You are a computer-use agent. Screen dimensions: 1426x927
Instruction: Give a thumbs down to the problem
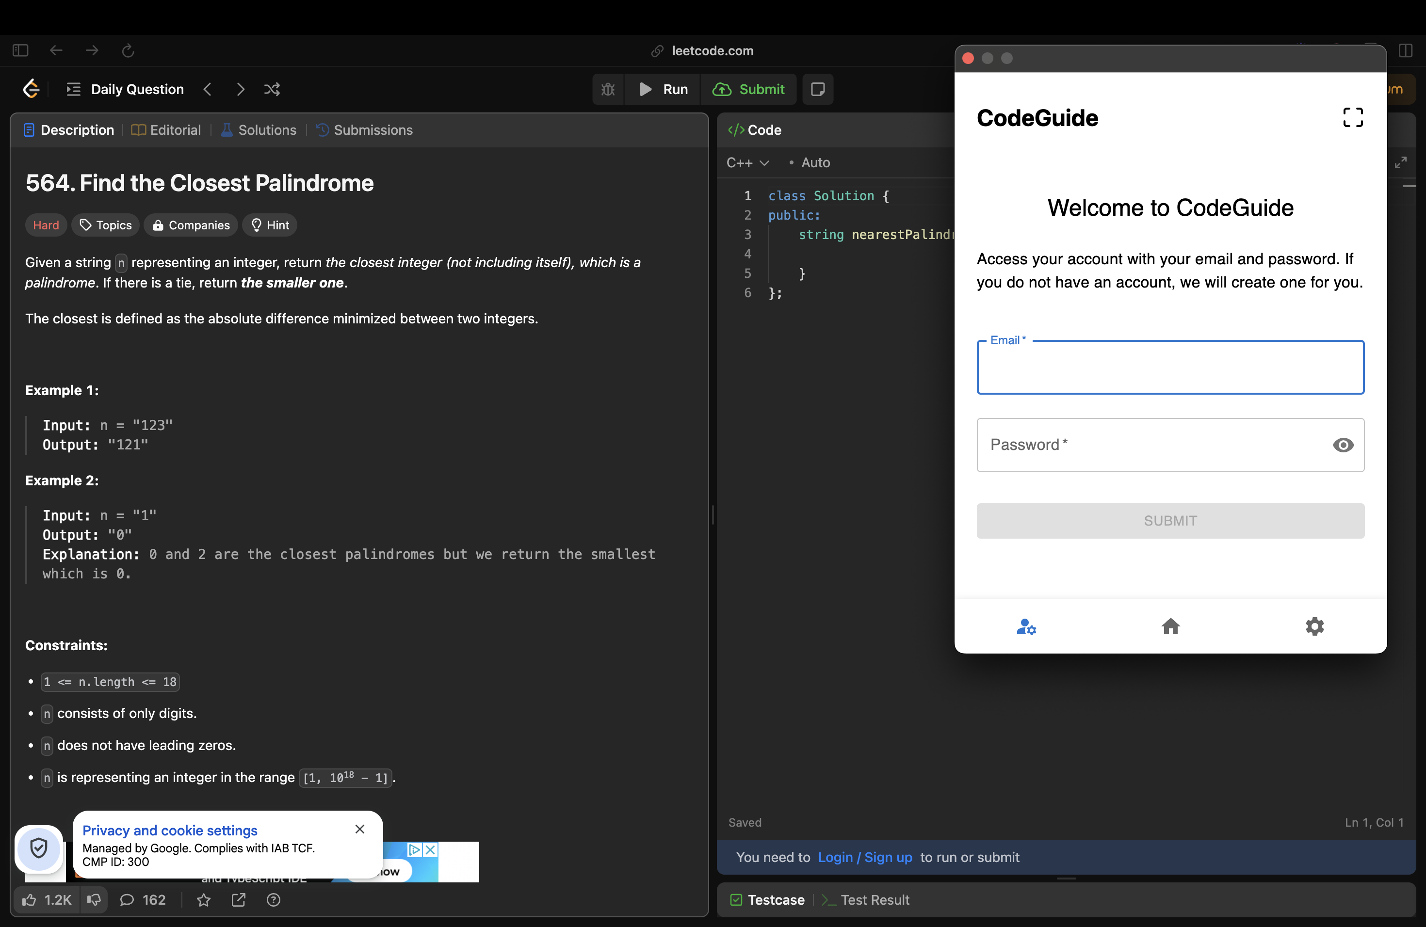click(x=94, y=900)
